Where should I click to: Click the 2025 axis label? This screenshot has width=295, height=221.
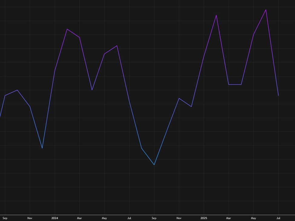[204, 218]
